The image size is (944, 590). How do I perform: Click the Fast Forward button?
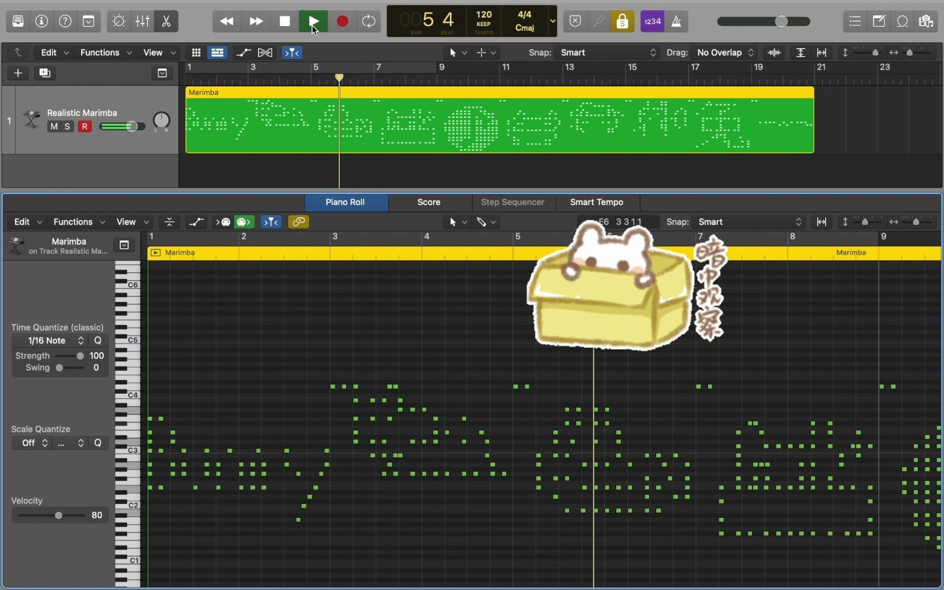(256, 21)
